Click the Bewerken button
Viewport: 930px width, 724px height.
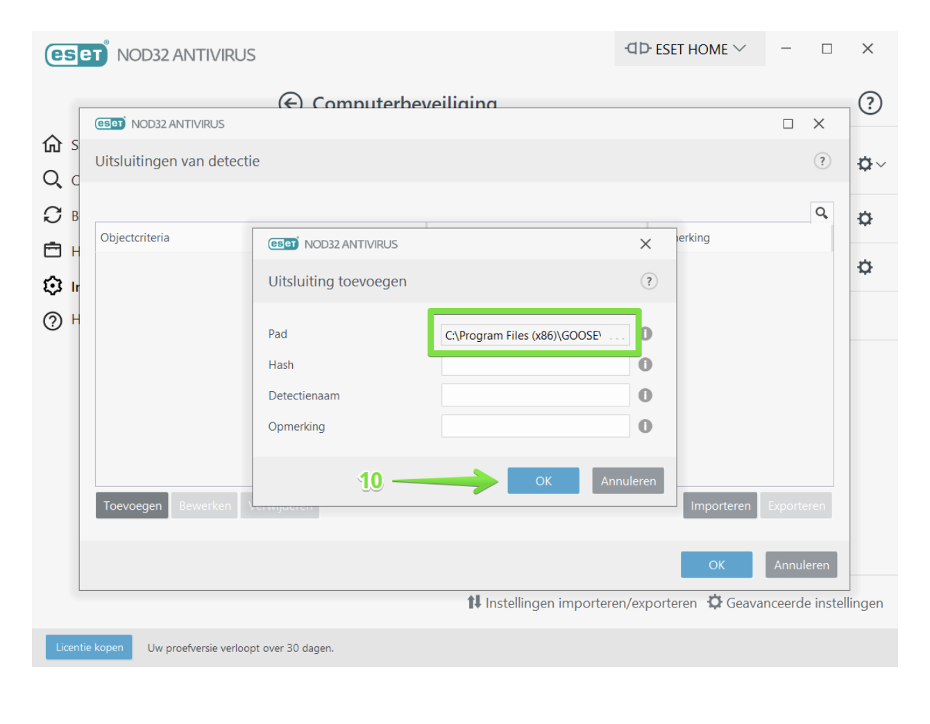pos(205,506)
